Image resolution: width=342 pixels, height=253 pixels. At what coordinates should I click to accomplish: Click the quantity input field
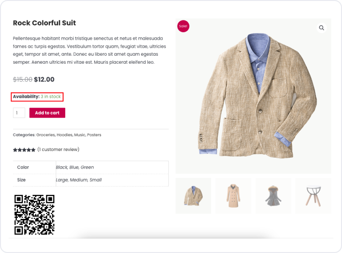(x=19, y=113)
